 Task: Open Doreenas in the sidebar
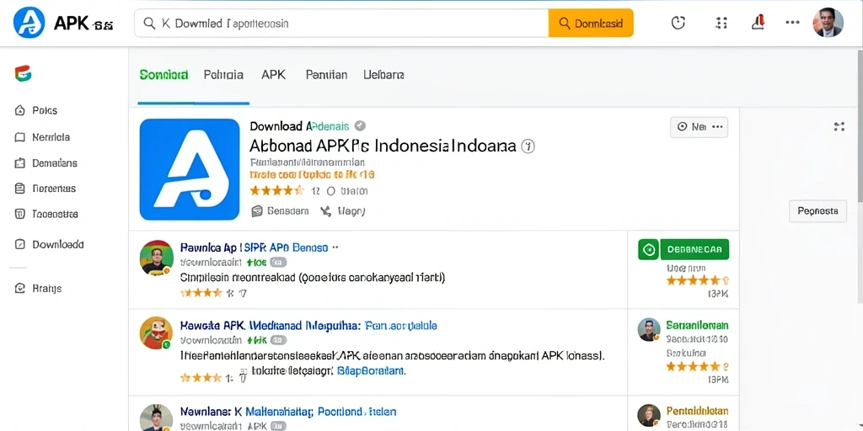[54, 189]
